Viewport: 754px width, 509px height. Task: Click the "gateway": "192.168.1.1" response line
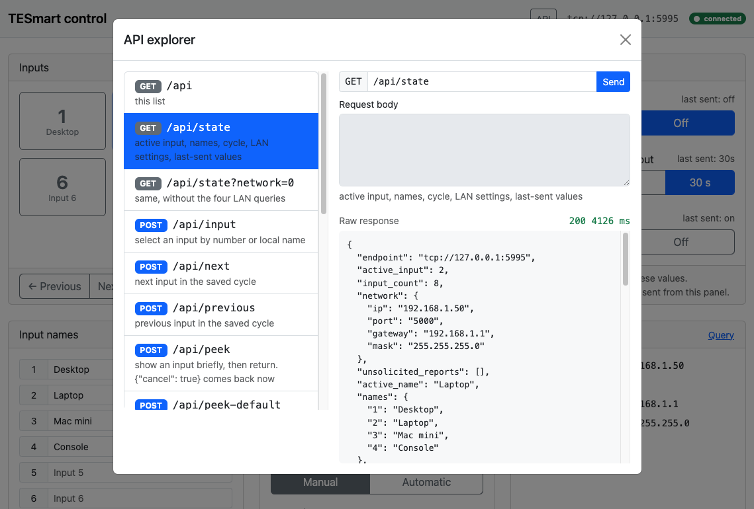430,334
